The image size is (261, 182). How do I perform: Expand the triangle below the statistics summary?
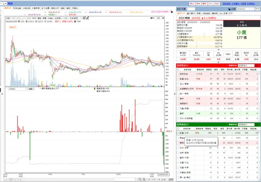(218, 50)
